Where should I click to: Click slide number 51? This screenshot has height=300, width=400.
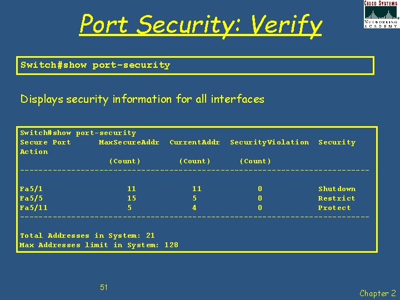pyautogui.click(x=103, y=288)
